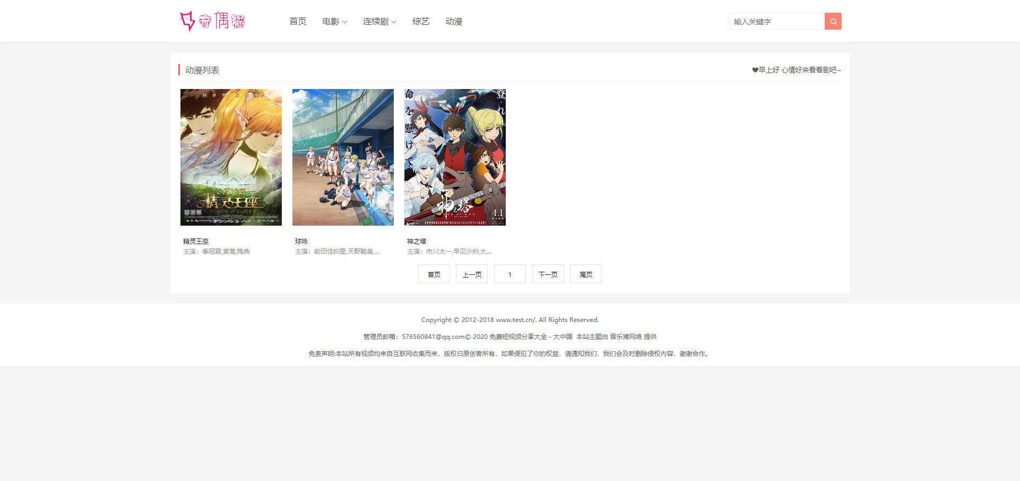Click the 下一页 pagination button
Image resolution: width=1020 pixels, height=481 pixels.
click(548, 274)
